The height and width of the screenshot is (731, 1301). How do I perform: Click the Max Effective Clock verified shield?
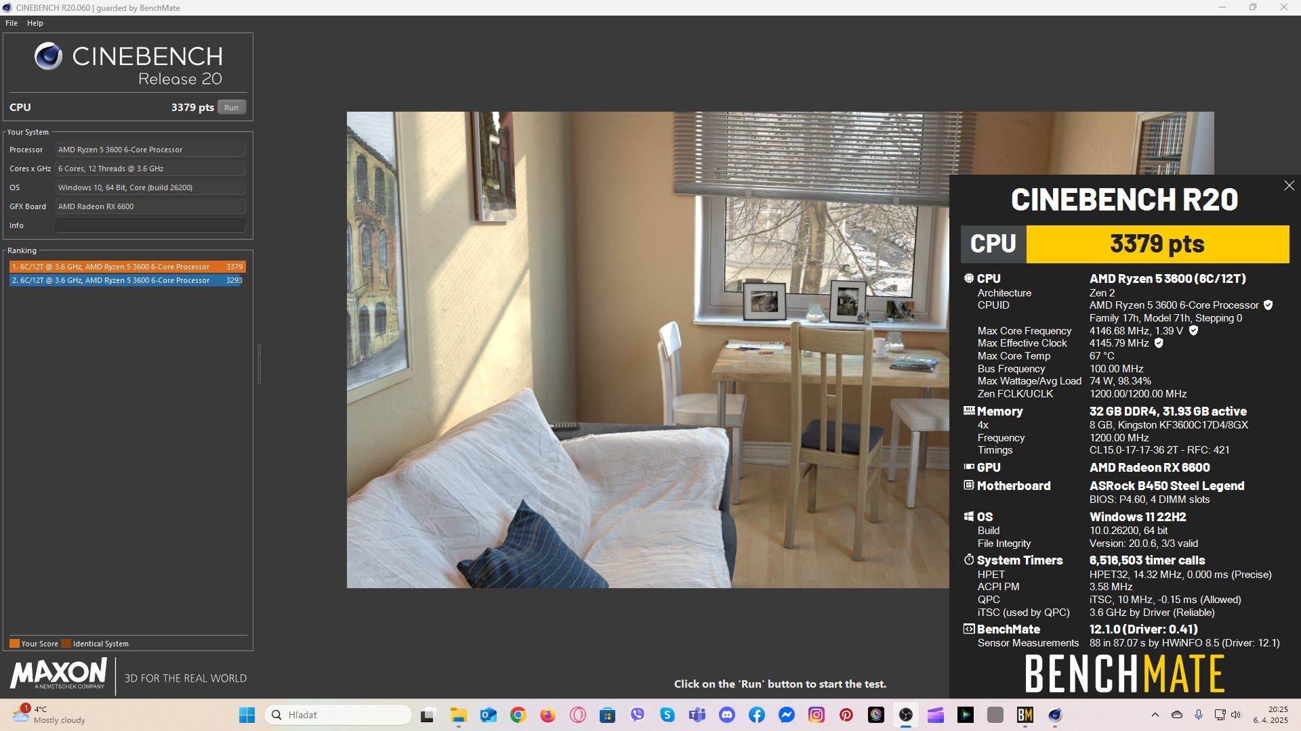click(x=1159, y=343)
